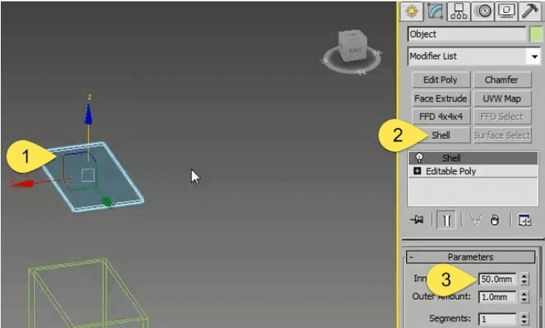
Task: Click the Surface Select modifier button
Action: coord(502,135)
